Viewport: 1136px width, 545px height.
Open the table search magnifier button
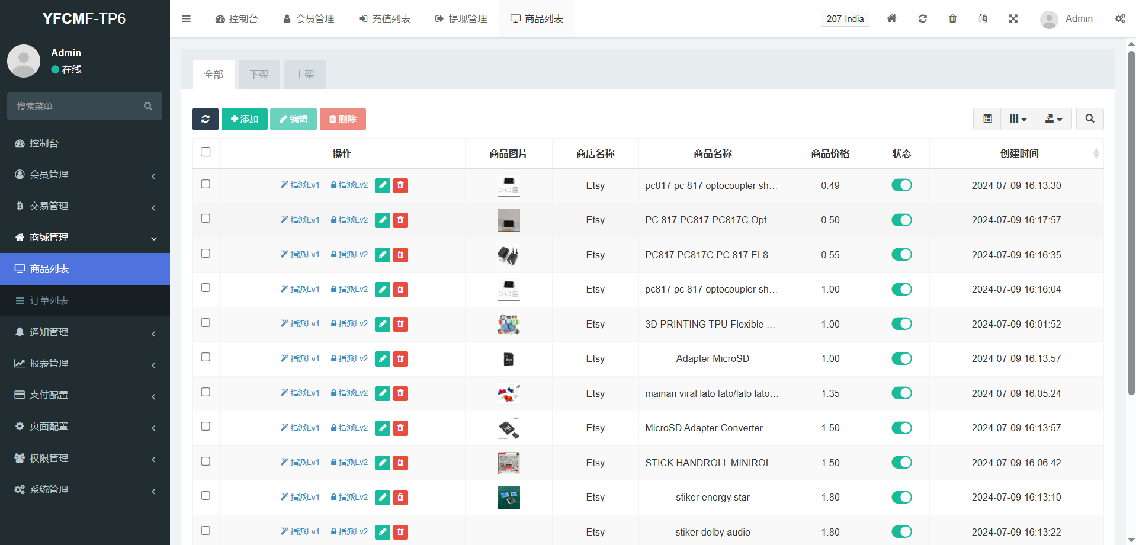click(1089, 119)
